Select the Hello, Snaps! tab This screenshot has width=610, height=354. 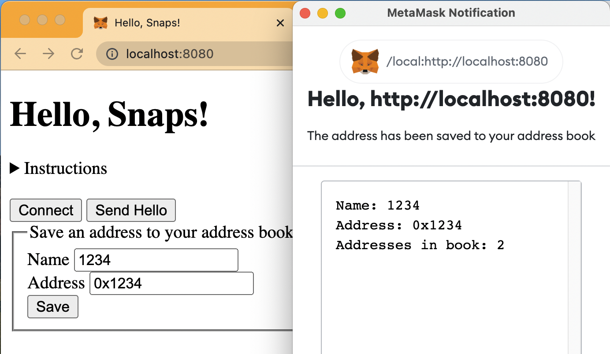coord(187,23)
